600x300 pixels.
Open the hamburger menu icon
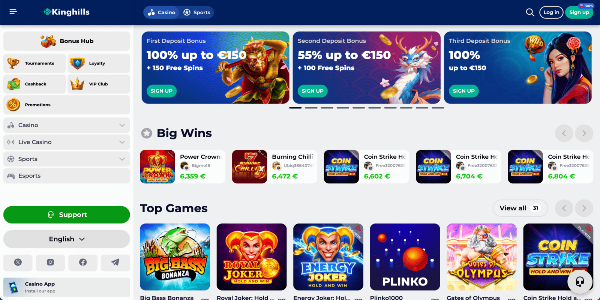[13, 12]
